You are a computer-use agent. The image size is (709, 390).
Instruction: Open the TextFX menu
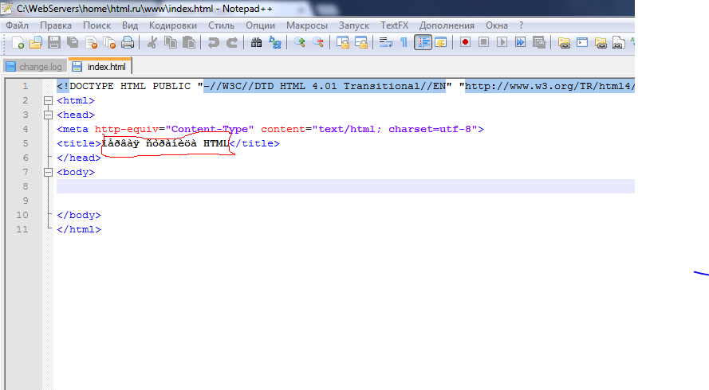point(394,25)
